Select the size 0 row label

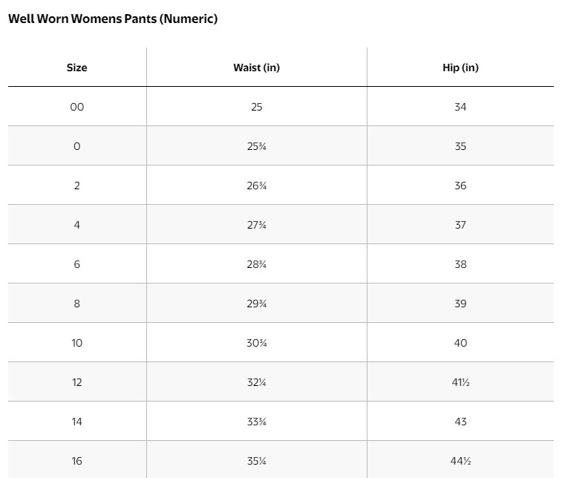[77, 146]
